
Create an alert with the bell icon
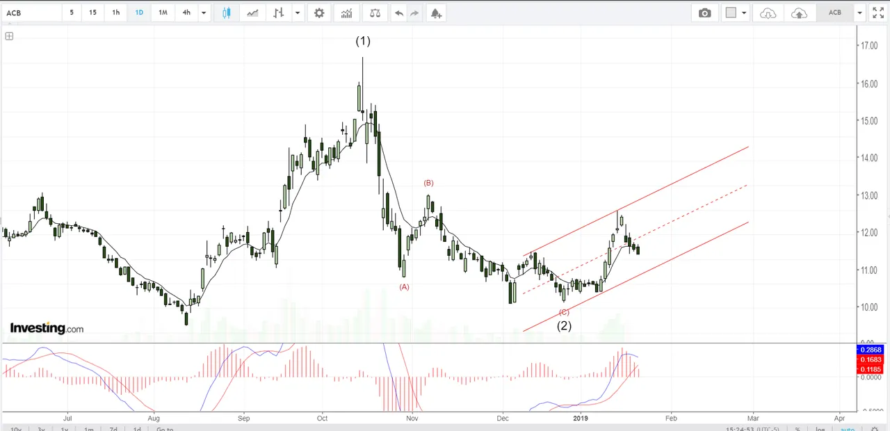435,13
